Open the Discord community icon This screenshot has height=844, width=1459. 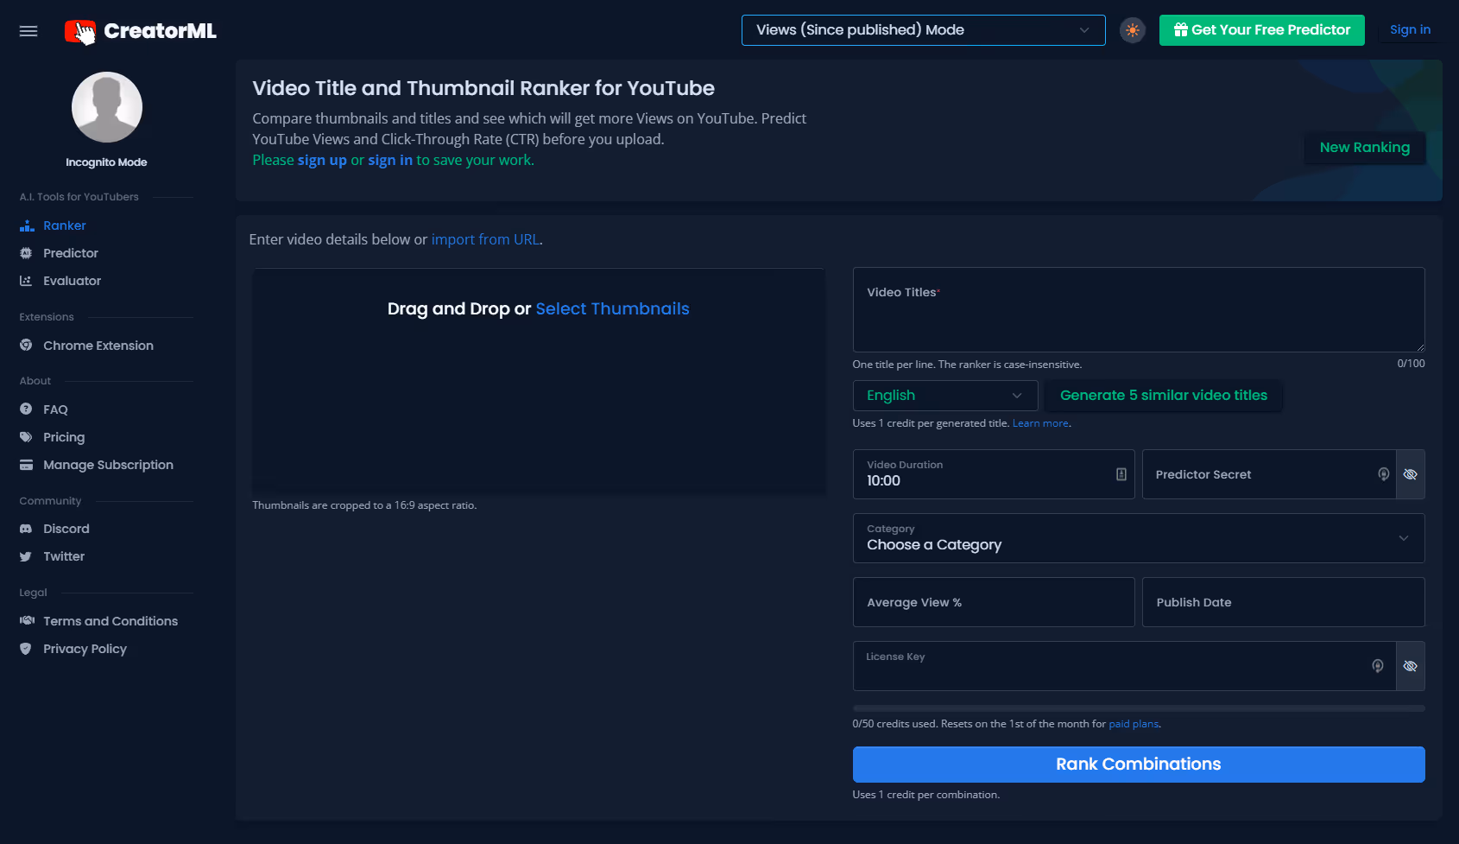[27, 529]
